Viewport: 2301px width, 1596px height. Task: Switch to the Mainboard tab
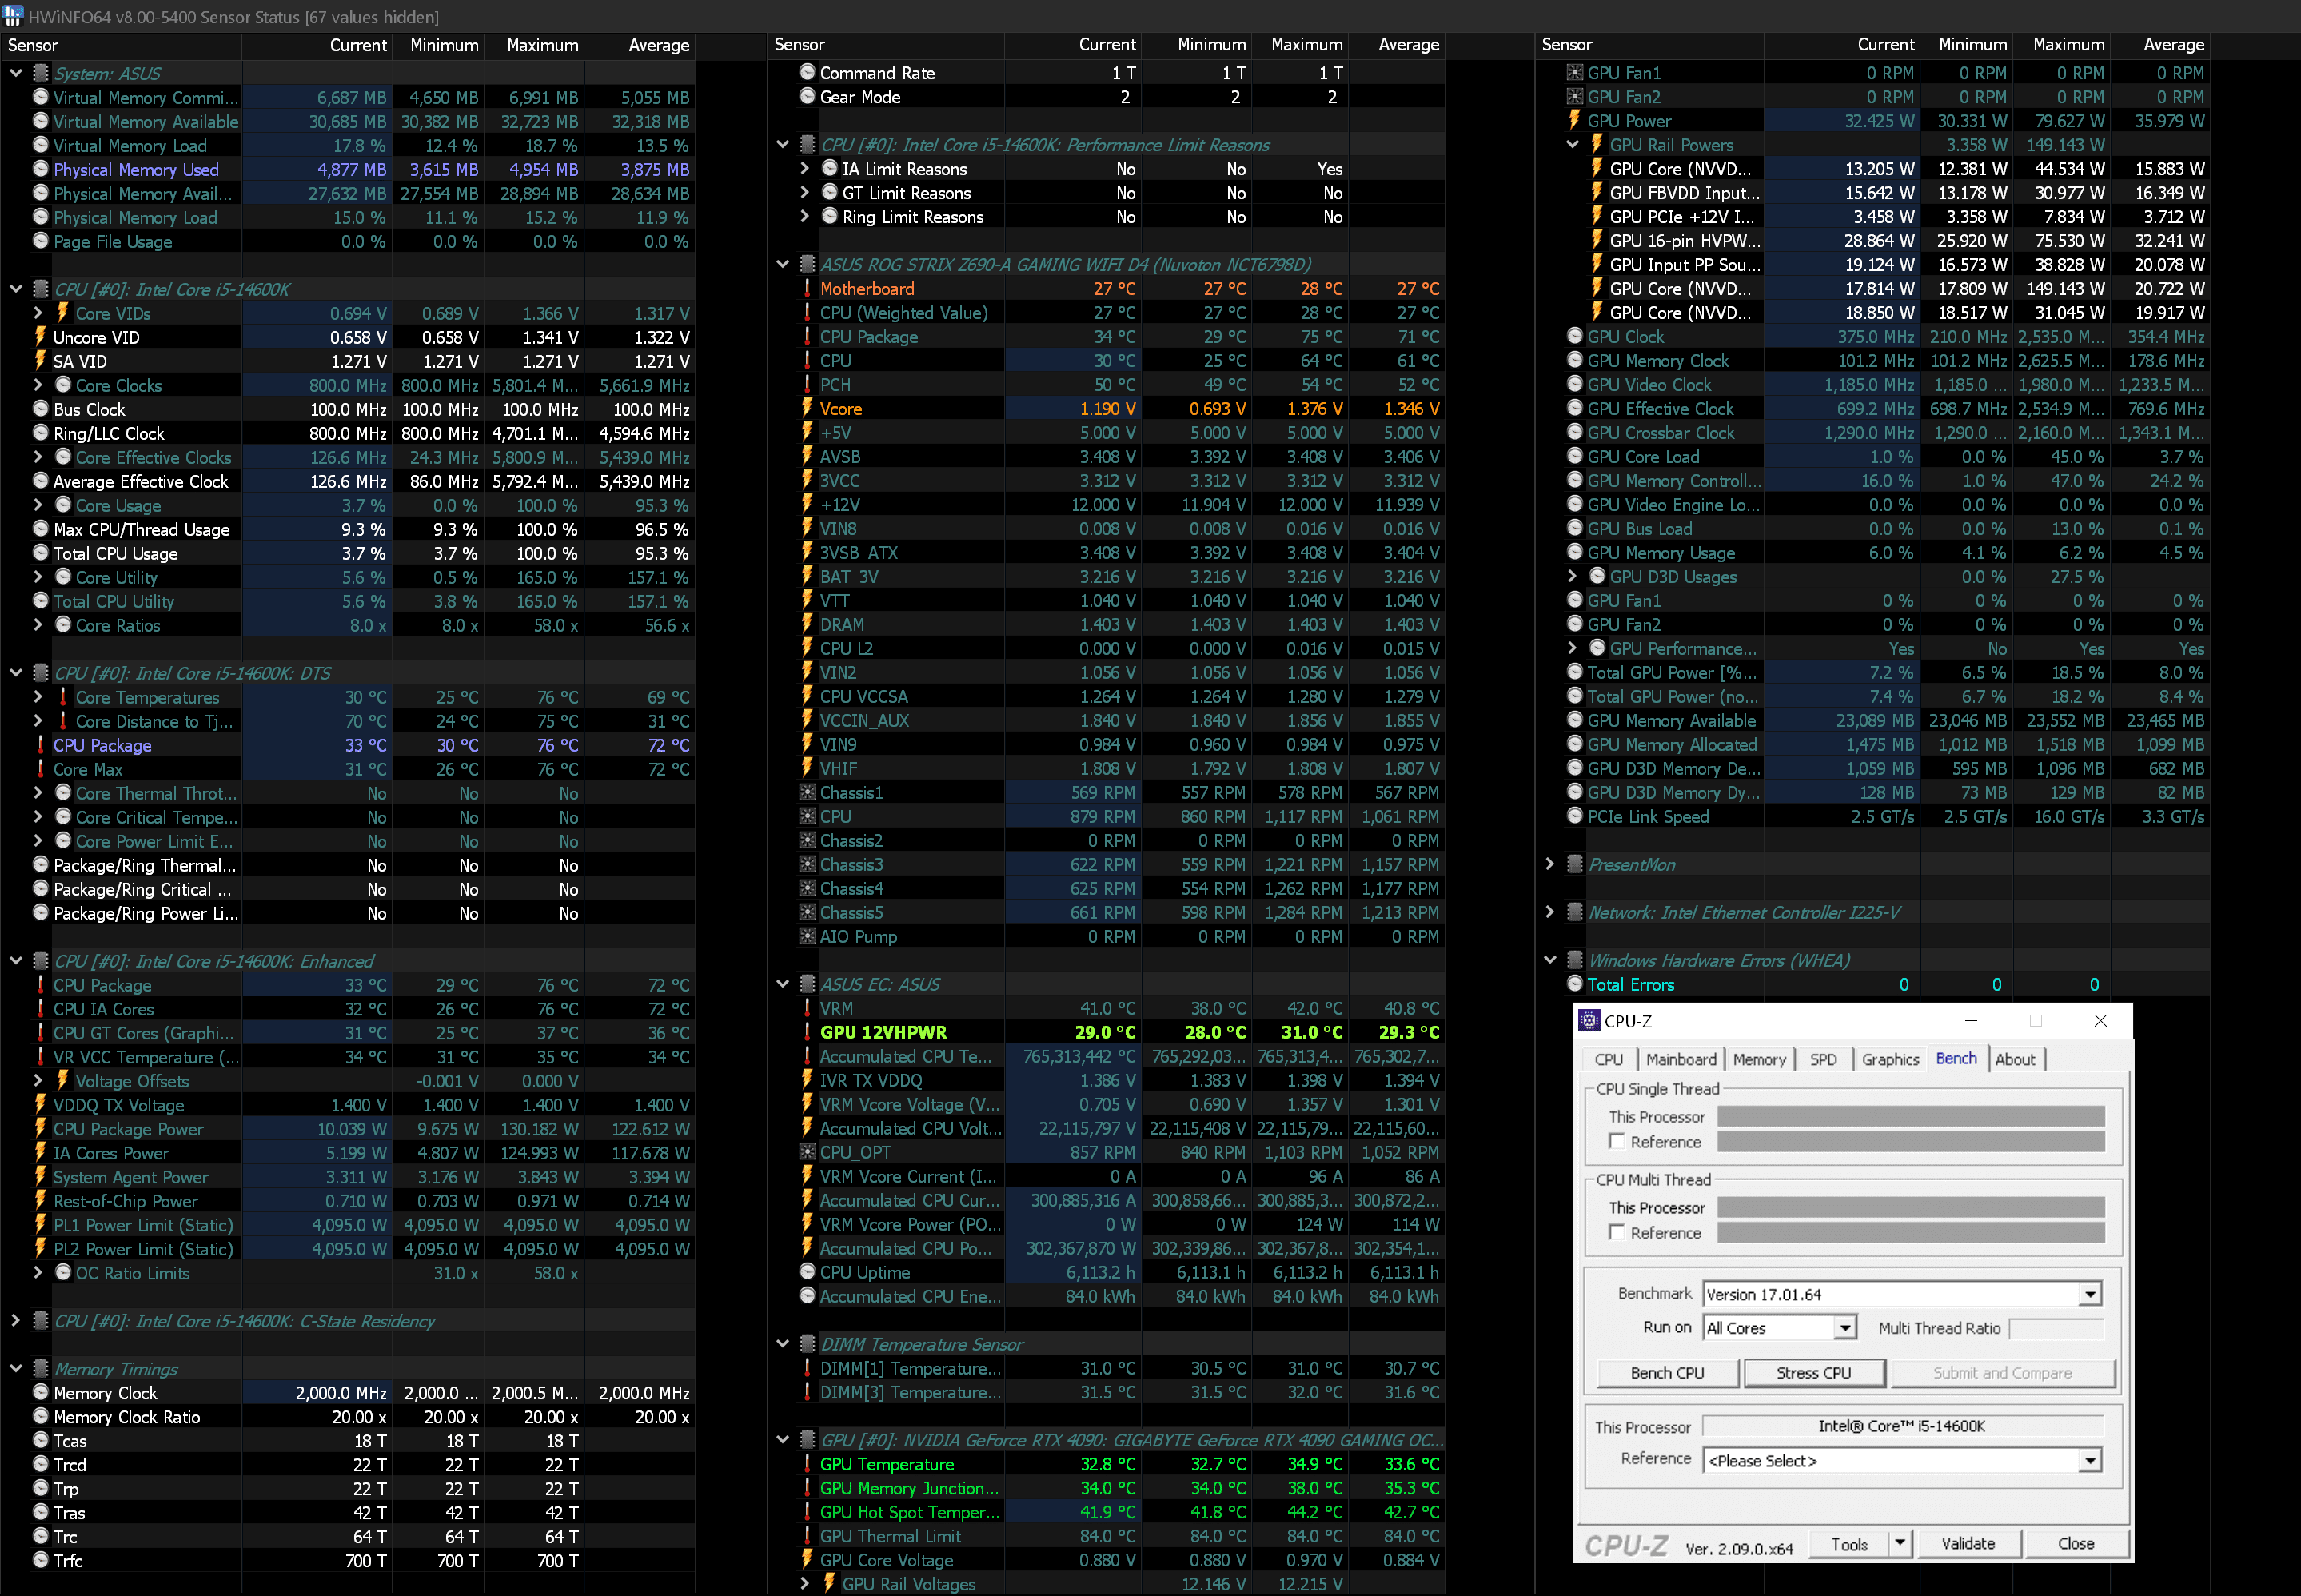click(1681, 1059)
